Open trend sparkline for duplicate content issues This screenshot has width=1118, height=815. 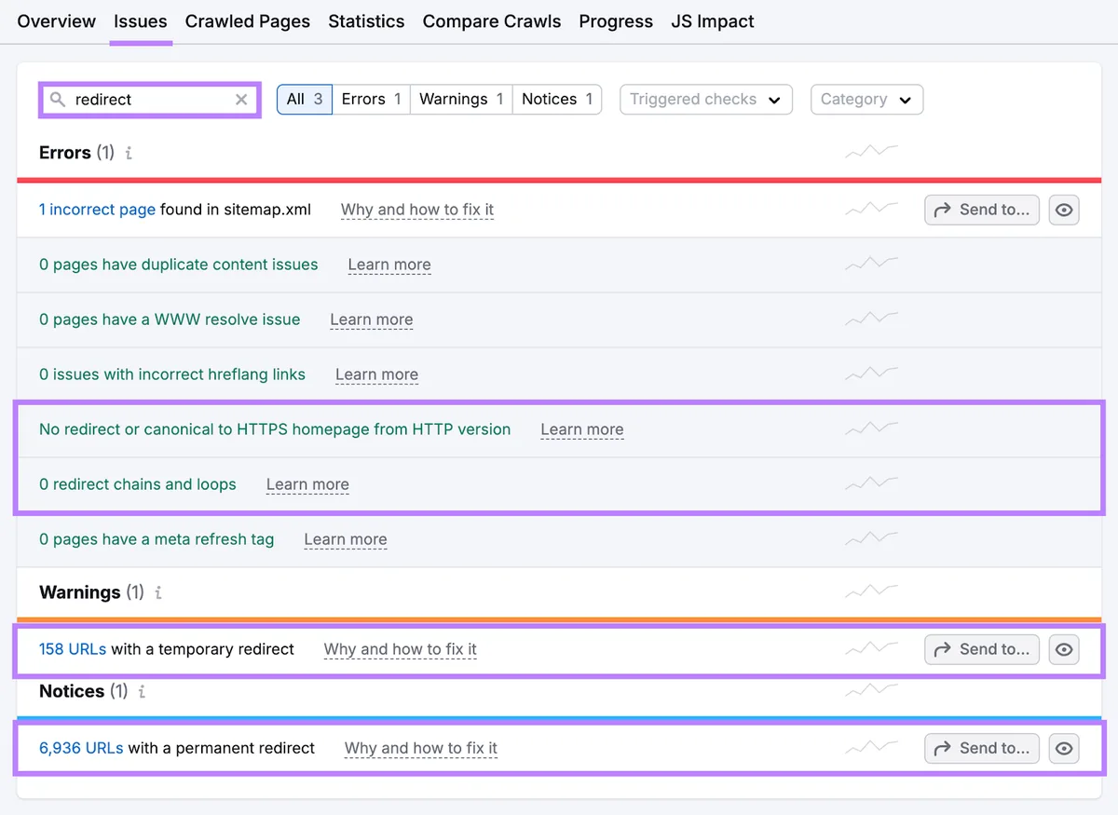(872, 265)
